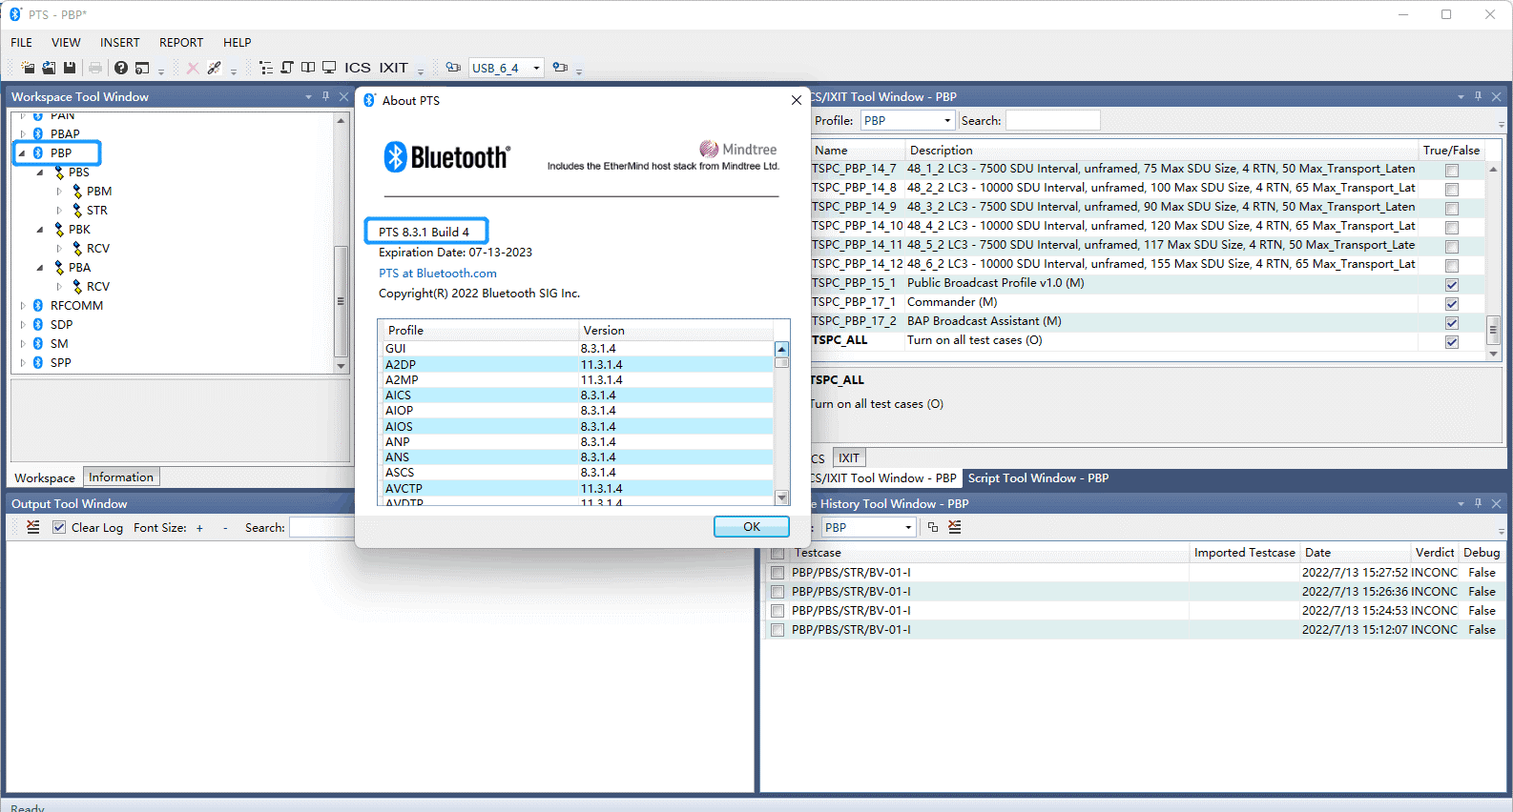1513x812 pixels.
Task: Click the IXIT toolbar button
Action: tap(393, 68)
